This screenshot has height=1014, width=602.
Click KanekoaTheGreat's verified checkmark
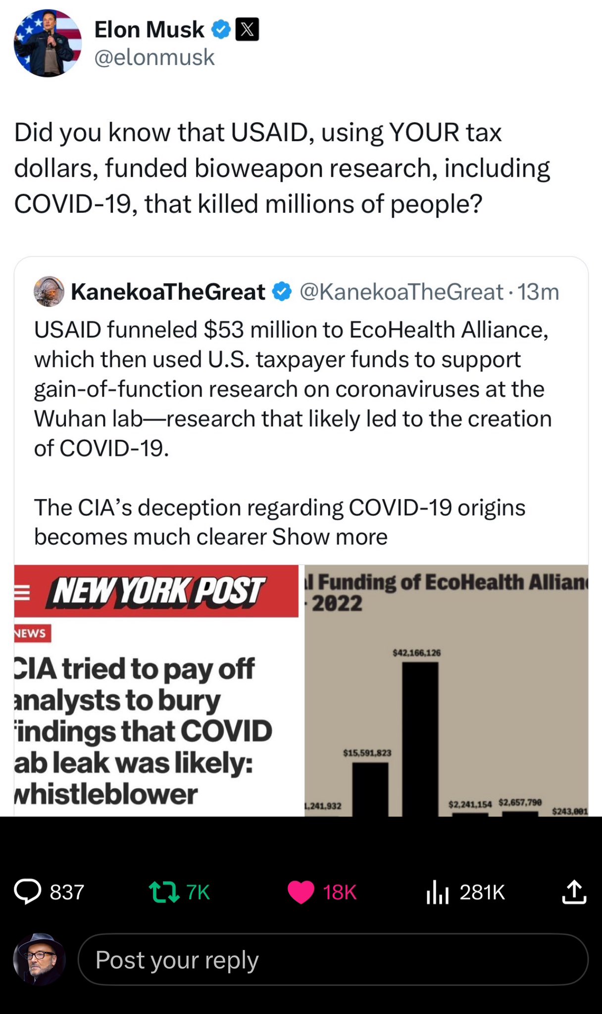[x=282, y=292]
